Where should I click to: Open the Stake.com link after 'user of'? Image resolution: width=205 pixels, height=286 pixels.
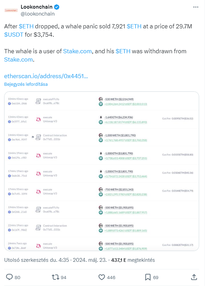pos(78,51)
